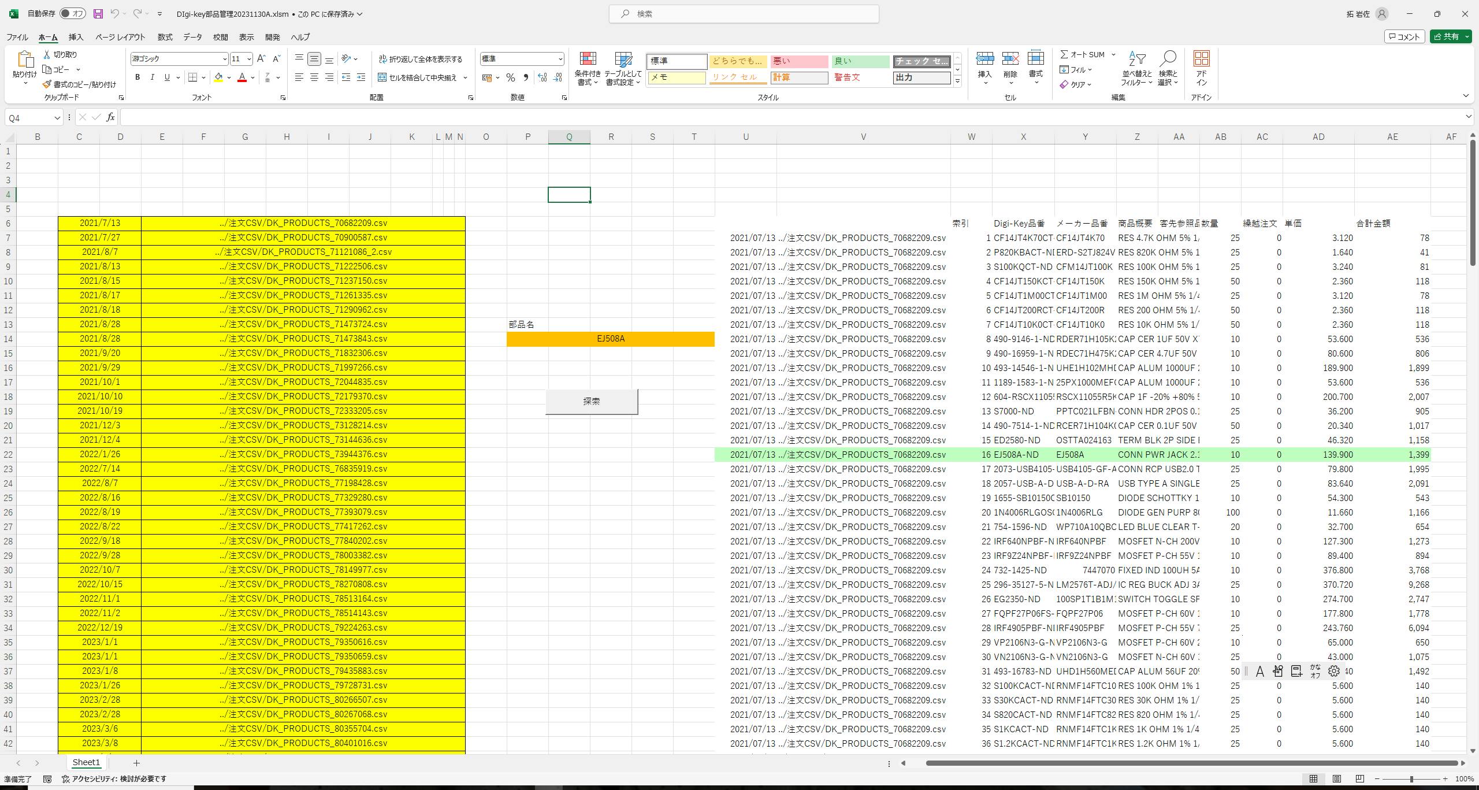Click the Insert Function fx icon
1479x790 pixels.
110,118
